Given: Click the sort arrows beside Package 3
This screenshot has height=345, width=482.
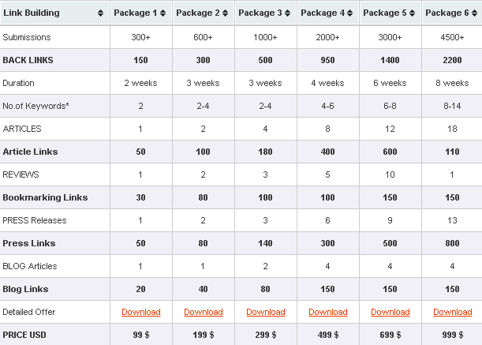Looking at the screenshot, I should [x=287, y=13].
